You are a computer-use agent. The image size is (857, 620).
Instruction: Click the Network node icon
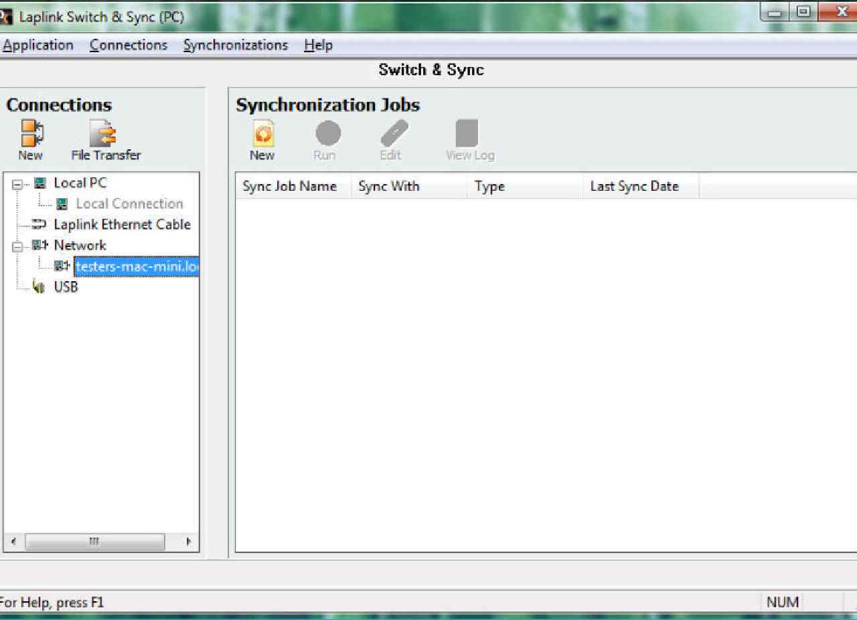40,246
